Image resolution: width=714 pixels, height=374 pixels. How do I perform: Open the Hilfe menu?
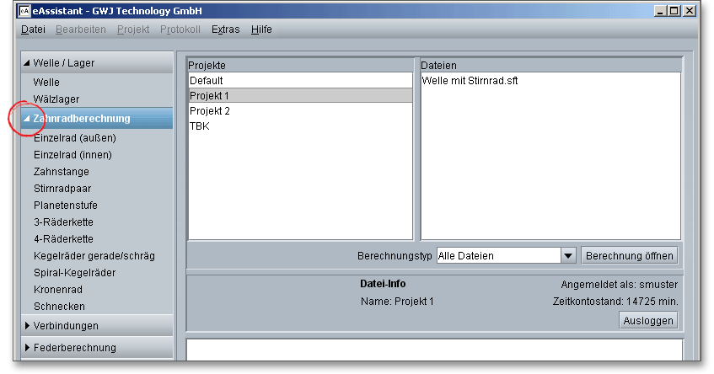click(x=261, y=29)
